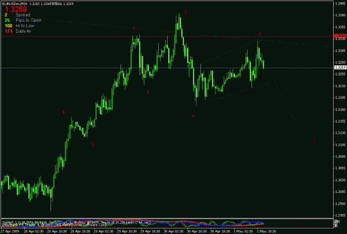This screenshot has width=347, height=234.
Task: Click the red 1.3336 price level tag
Action: [340, 36]
